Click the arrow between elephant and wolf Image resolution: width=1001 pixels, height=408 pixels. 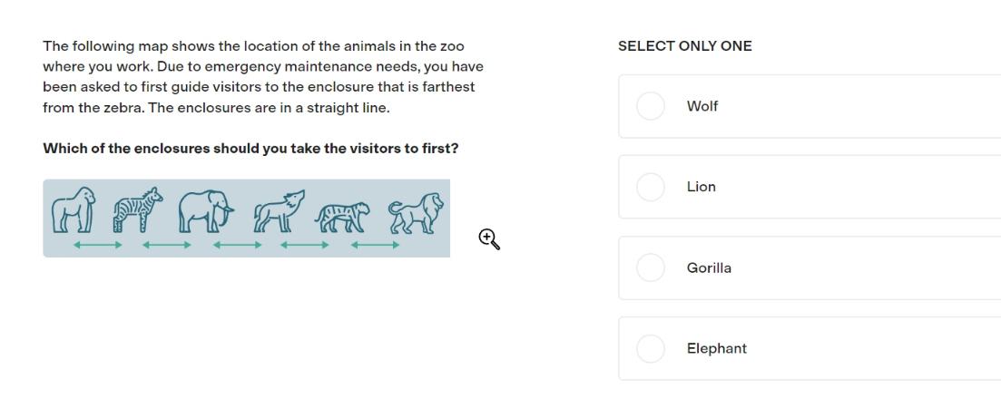pos(238,245)
